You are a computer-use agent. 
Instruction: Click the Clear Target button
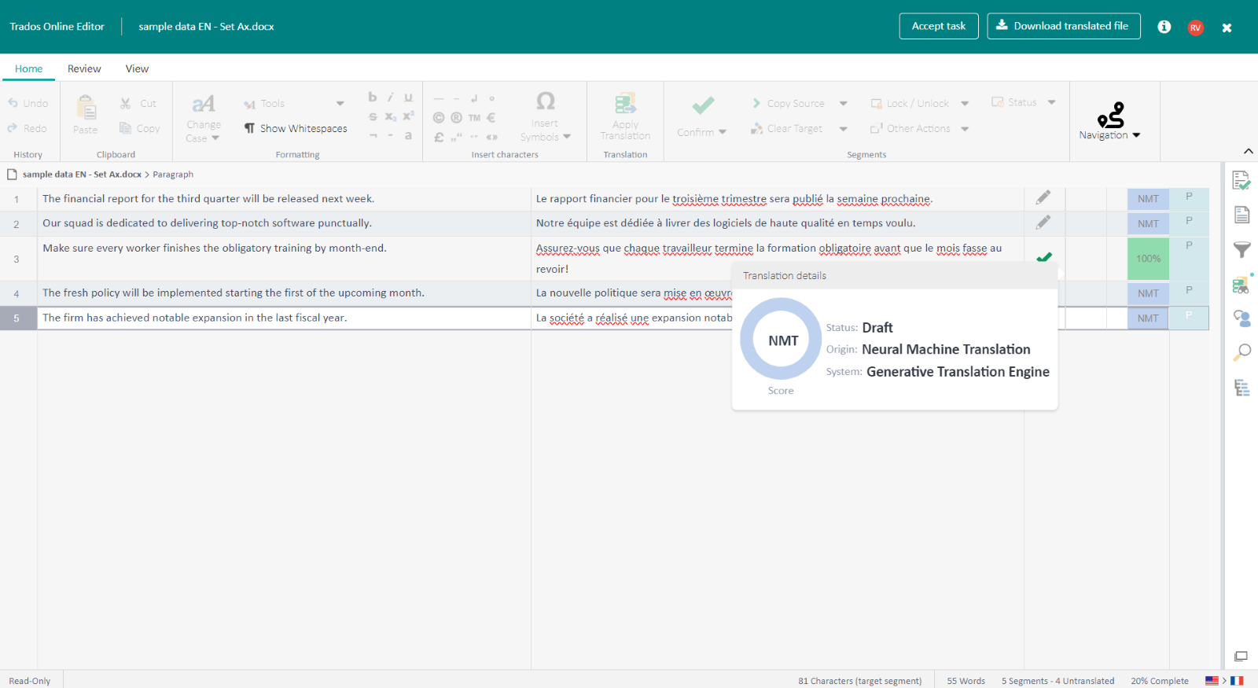pyautogui.click(x=786, y=128)
